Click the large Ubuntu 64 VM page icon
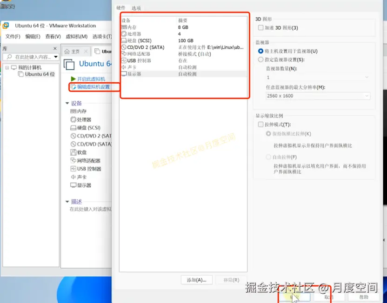Viewport: 387px width, 303px height. point(69,64)
